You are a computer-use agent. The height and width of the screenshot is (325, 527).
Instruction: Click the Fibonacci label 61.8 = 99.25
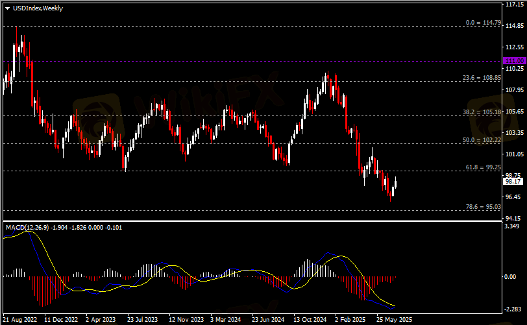coord(484,167)
